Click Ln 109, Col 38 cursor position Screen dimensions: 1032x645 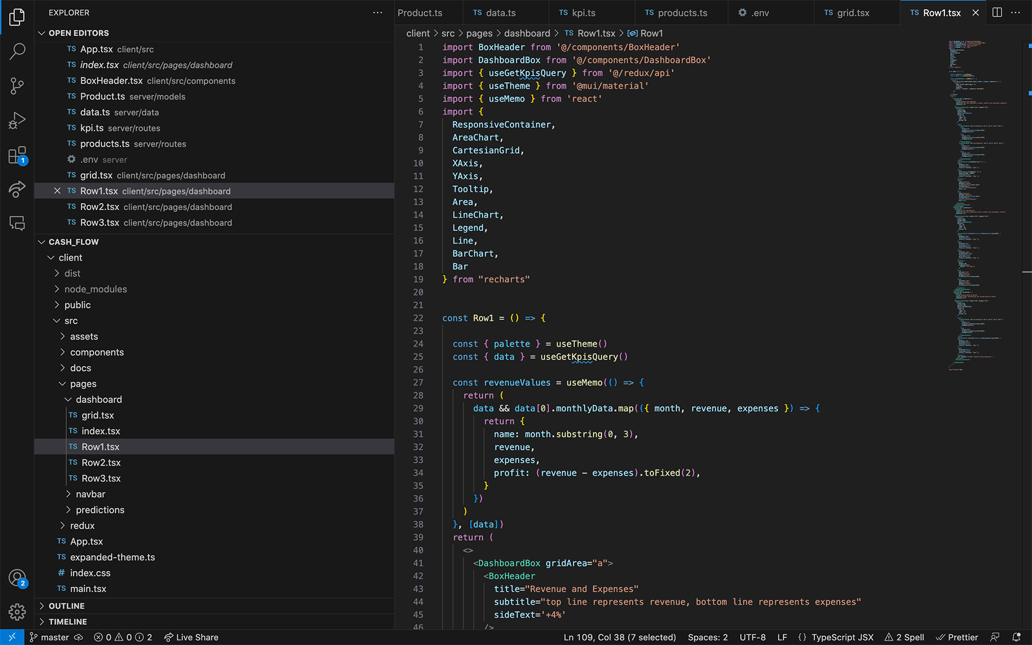click(620, 637)
